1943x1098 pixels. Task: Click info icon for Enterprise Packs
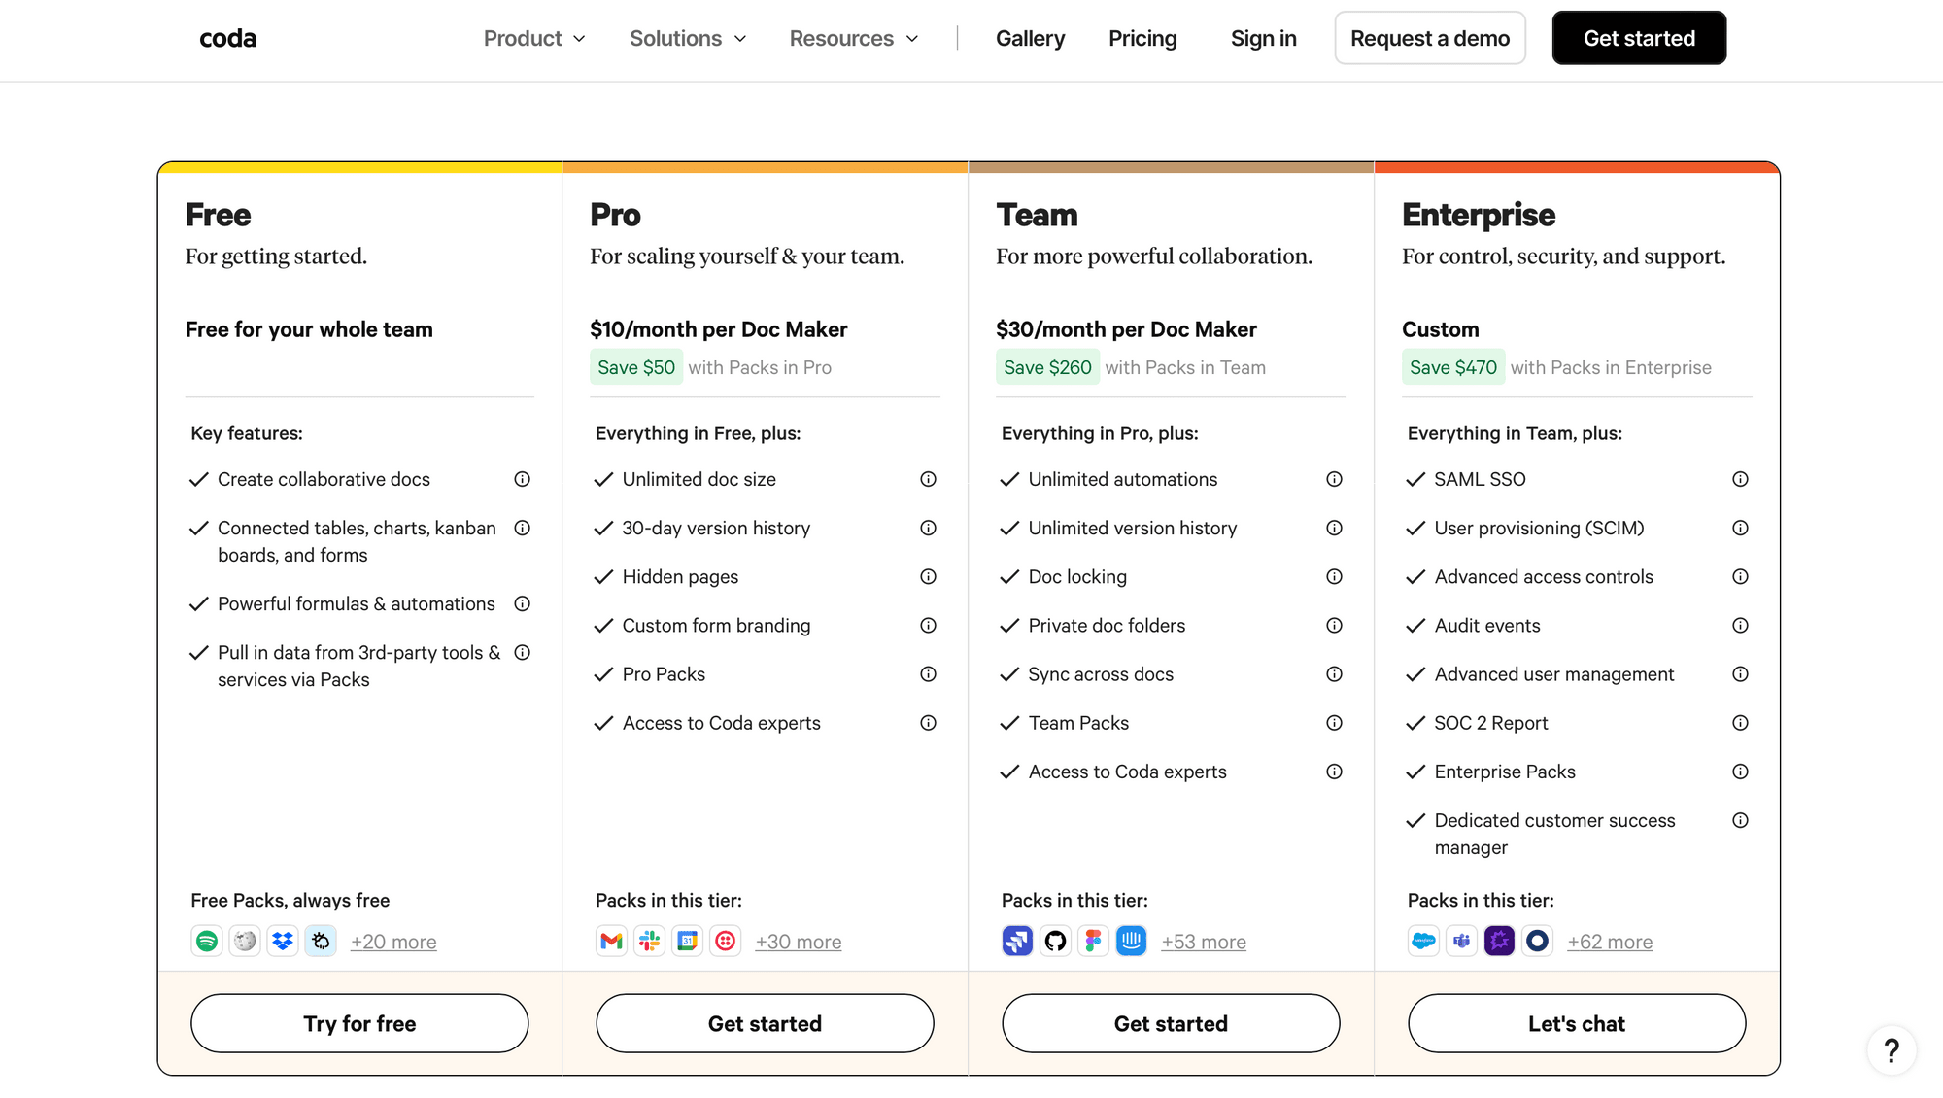point(1741,772)
